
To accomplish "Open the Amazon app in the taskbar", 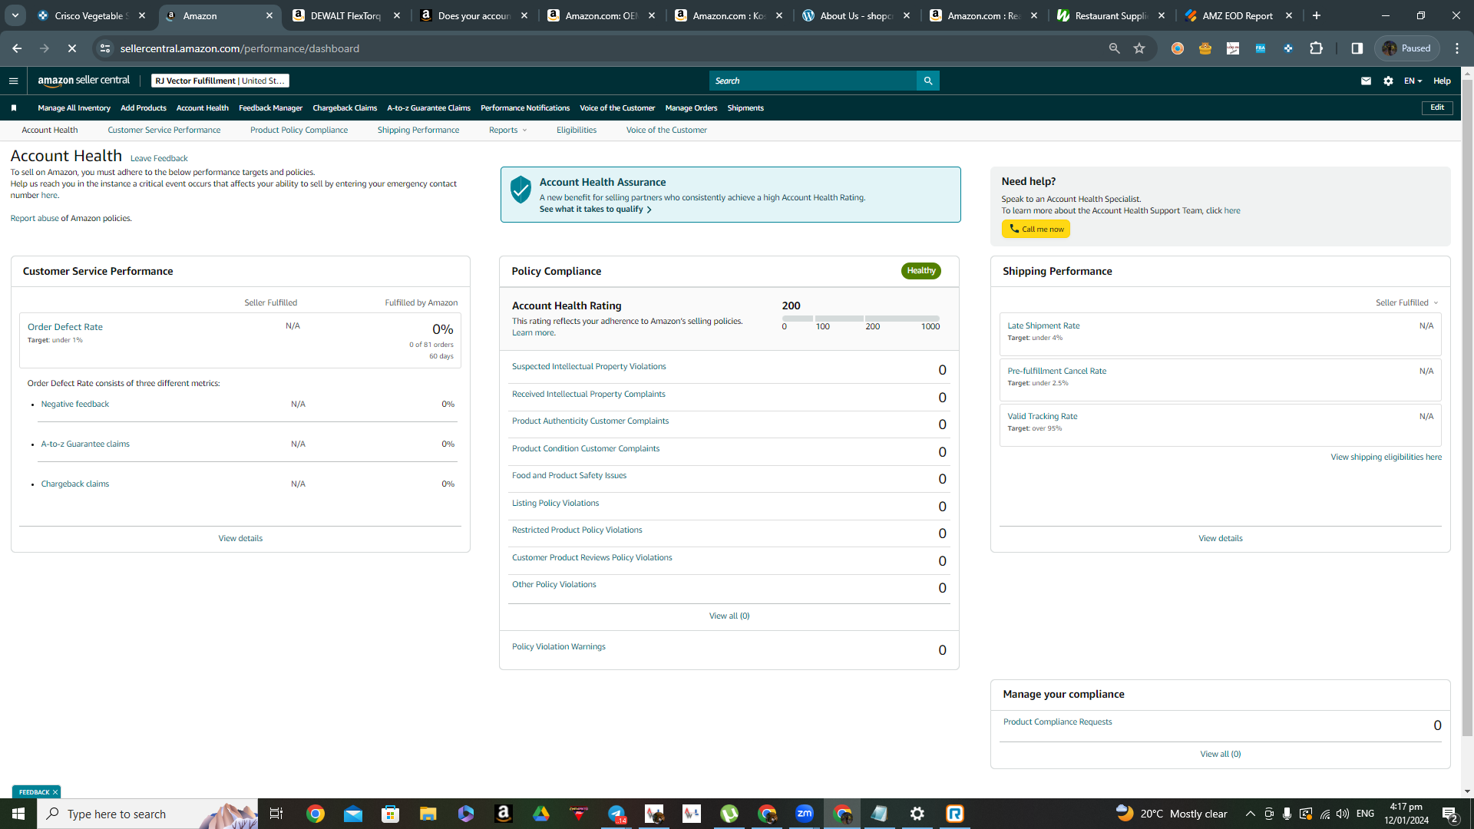I will [504, 814].
